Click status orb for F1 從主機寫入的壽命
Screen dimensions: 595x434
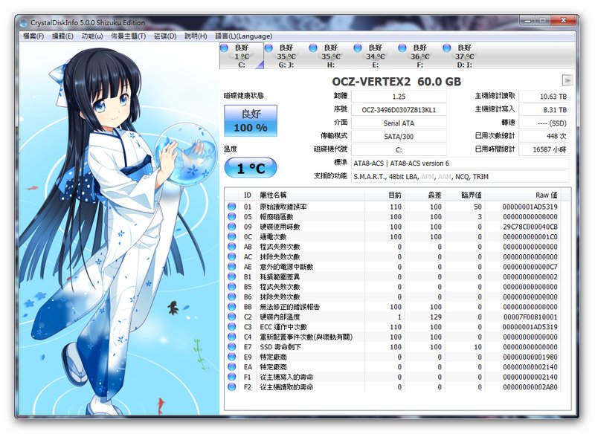click(231, 377)
